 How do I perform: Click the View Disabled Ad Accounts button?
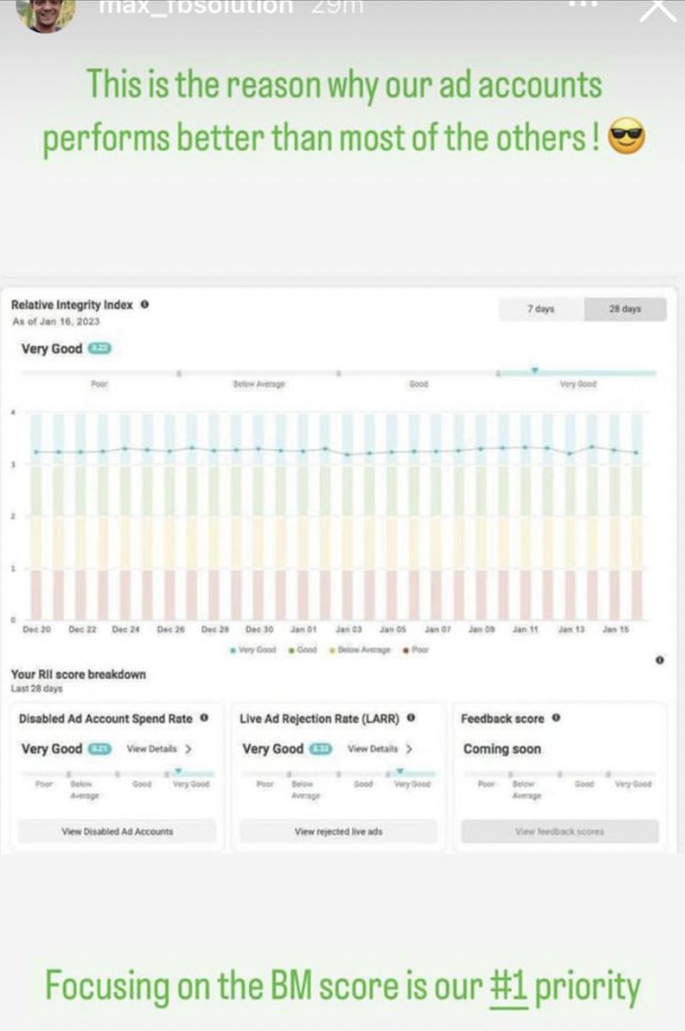[118, 832]
